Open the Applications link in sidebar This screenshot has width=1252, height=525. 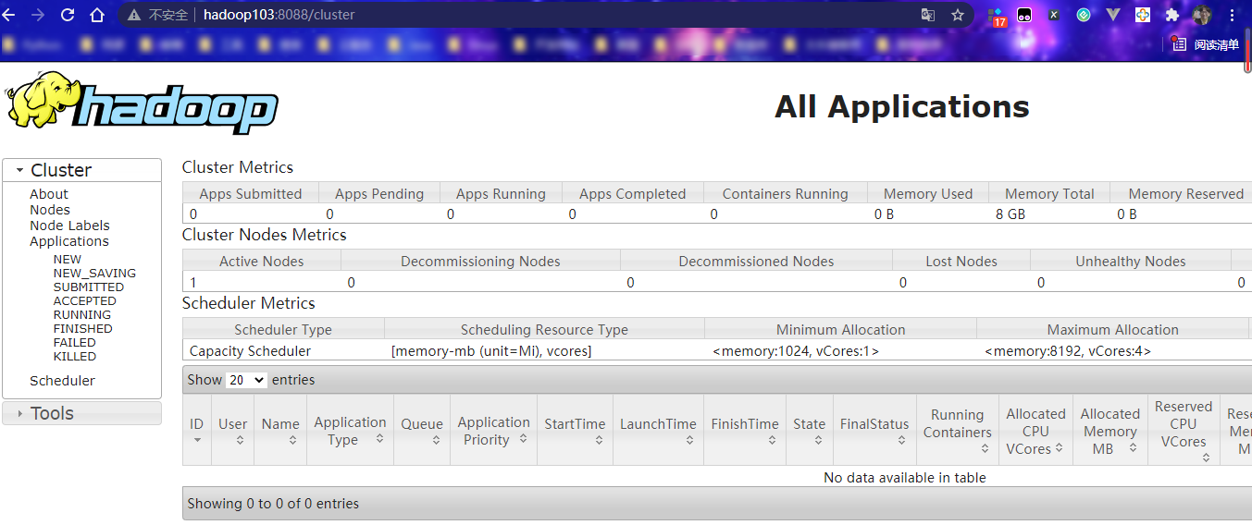[69, 241]
